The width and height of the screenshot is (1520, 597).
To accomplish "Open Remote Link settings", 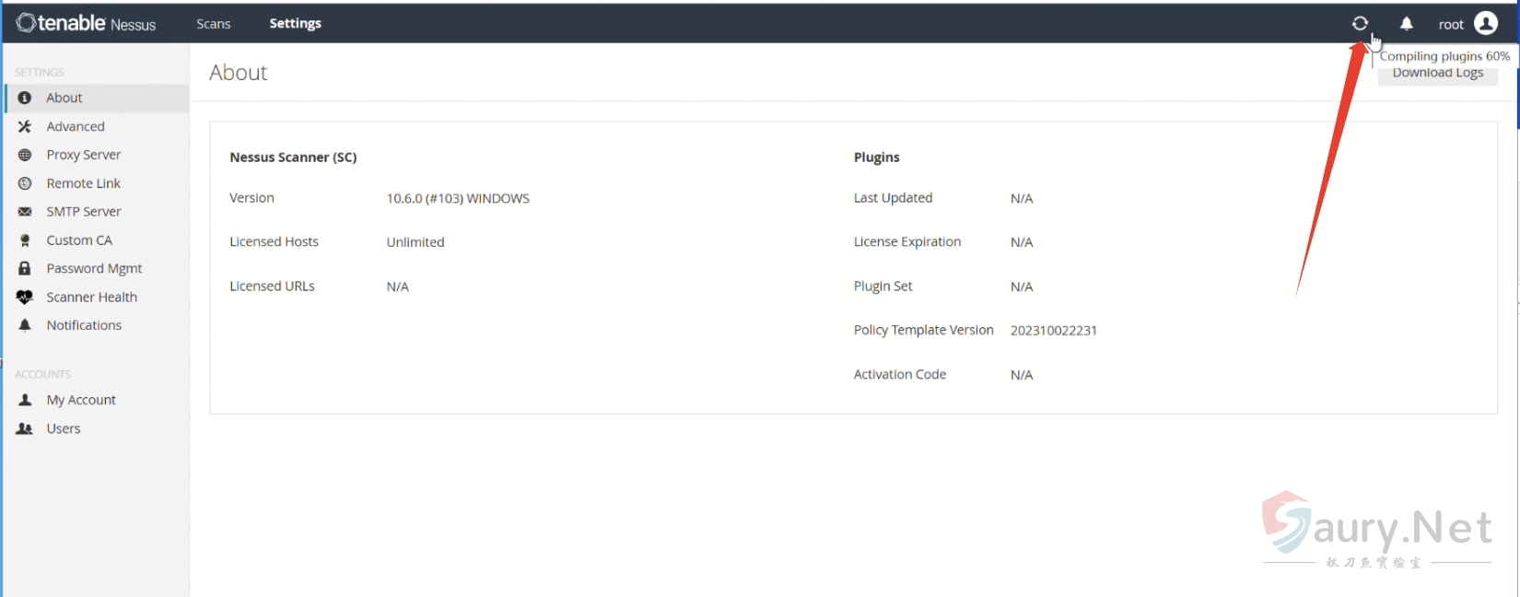I will pyautogui.click(x=83, y=183).
